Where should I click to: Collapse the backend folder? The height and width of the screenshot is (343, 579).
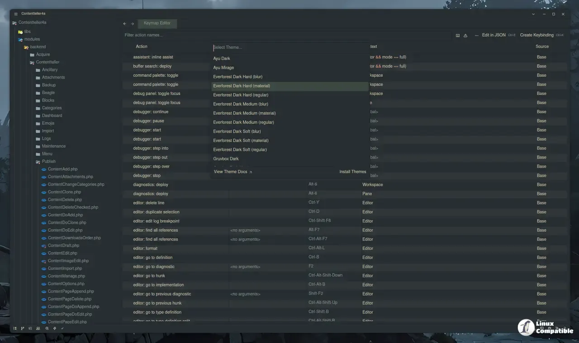click(x=38, y=47)
